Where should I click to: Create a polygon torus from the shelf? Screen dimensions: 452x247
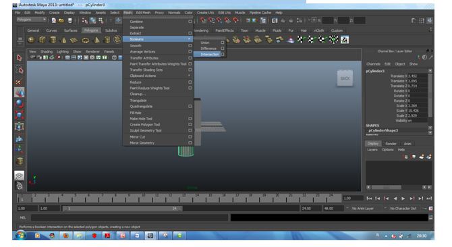85,40
